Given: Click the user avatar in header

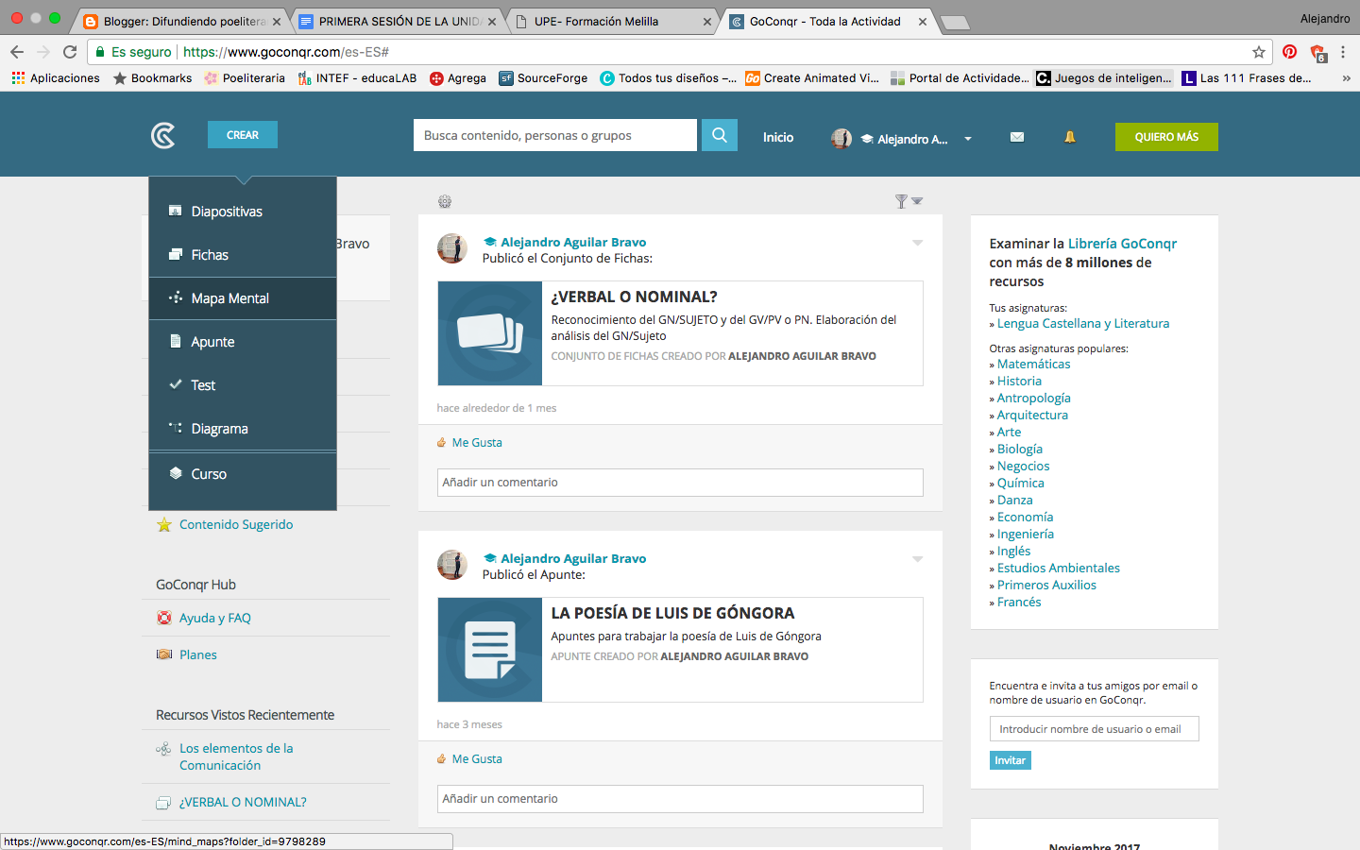Looking at the screenshot, I should click(x=841, y=139).
